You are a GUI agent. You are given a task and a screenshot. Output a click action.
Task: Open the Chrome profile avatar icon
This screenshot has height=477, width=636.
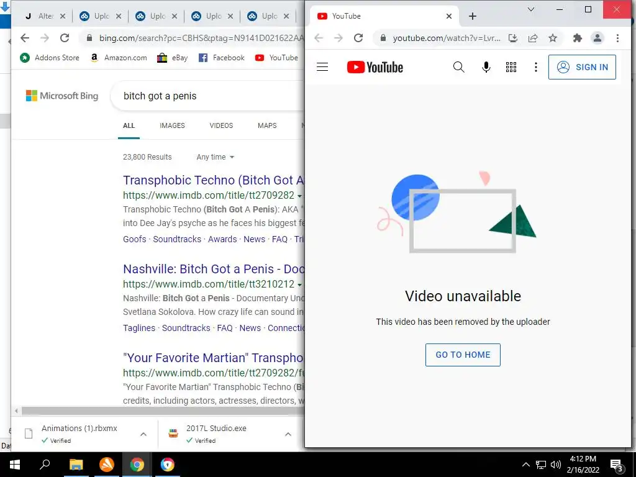pyautogui.click(x=597, y=38)
